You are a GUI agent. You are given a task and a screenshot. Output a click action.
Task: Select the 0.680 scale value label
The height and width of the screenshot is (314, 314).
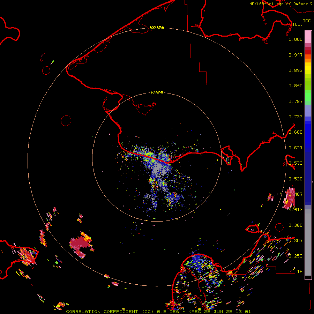[x=296, y=132]
